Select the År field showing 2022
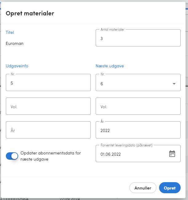This screenshot has width=188, height=200. tap(138, 130)
